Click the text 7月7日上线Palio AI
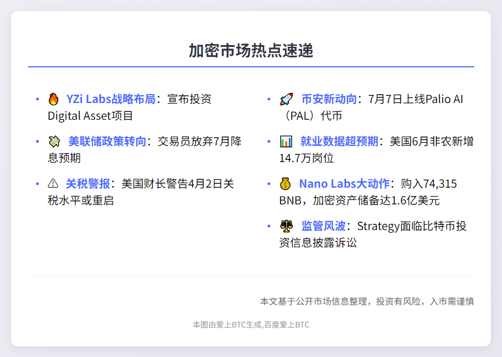Image resolution: width=502 pixels, height=357 pixels. 416,99
